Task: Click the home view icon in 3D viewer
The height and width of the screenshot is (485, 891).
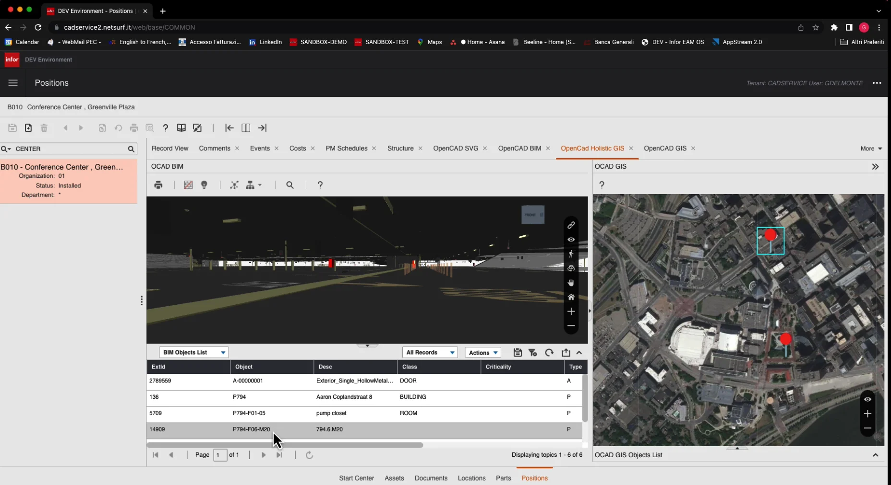Action: pyautogui.click(x=571, y=297)
